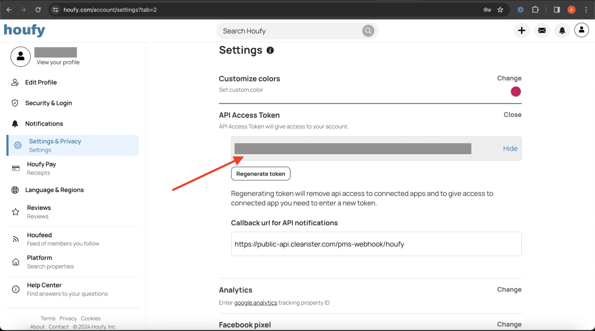Click the browser forward arrow
This screenshot has width=595, height=331.
point(23,10)
